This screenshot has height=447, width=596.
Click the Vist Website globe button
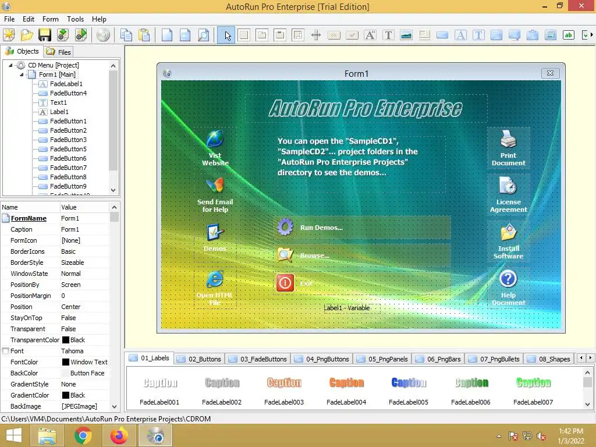point(215,148)
